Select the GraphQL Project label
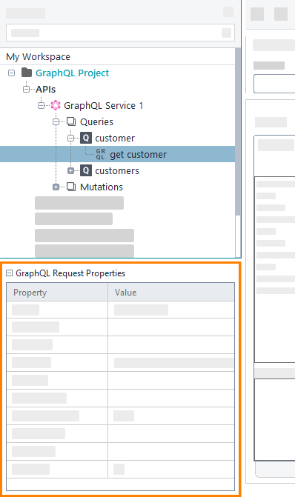295x497 pixels. 72,73
